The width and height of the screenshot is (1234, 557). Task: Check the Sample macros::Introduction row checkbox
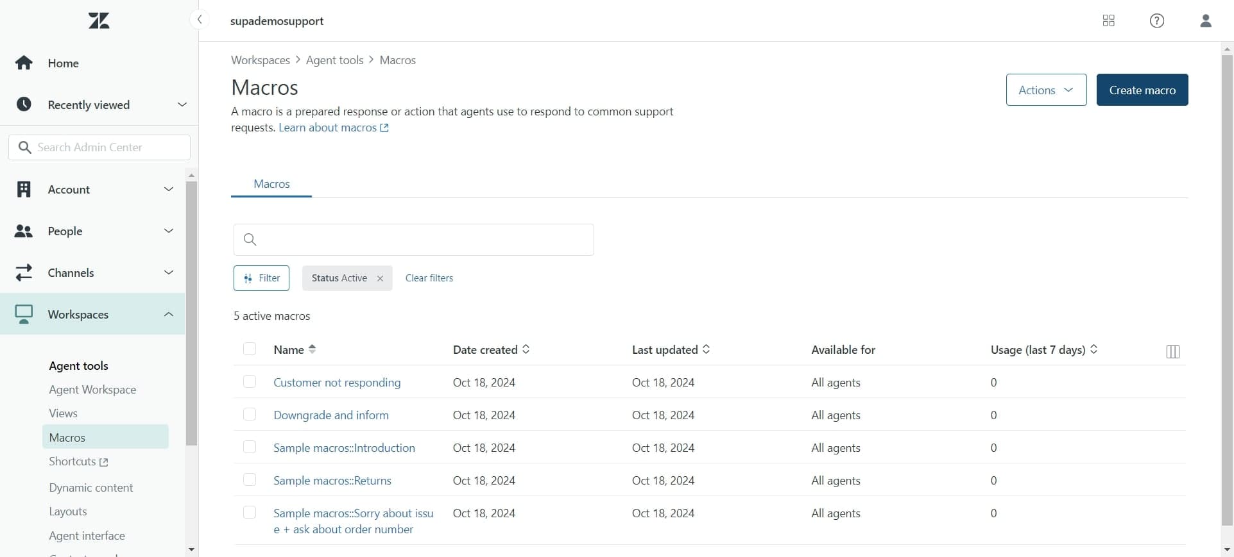pos(250,447)
